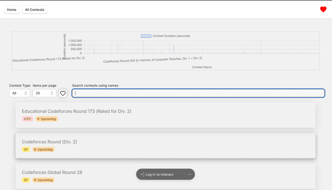Screen dimensions: 332x190
Task: Open the All Contests page
Action: click(34, 10)
